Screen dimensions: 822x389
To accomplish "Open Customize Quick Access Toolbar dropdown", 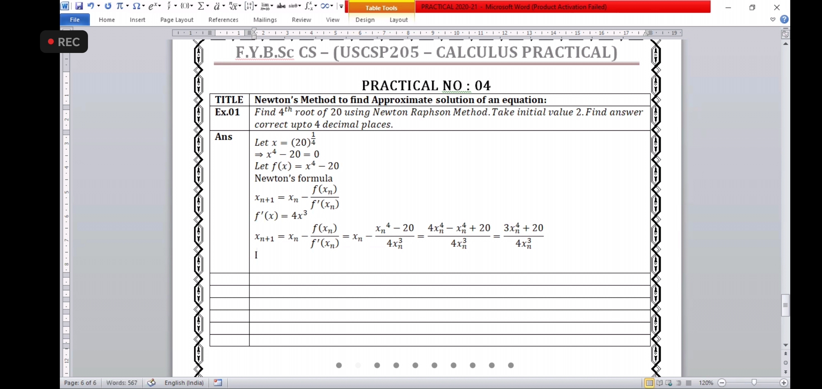I will pos(341,6).
